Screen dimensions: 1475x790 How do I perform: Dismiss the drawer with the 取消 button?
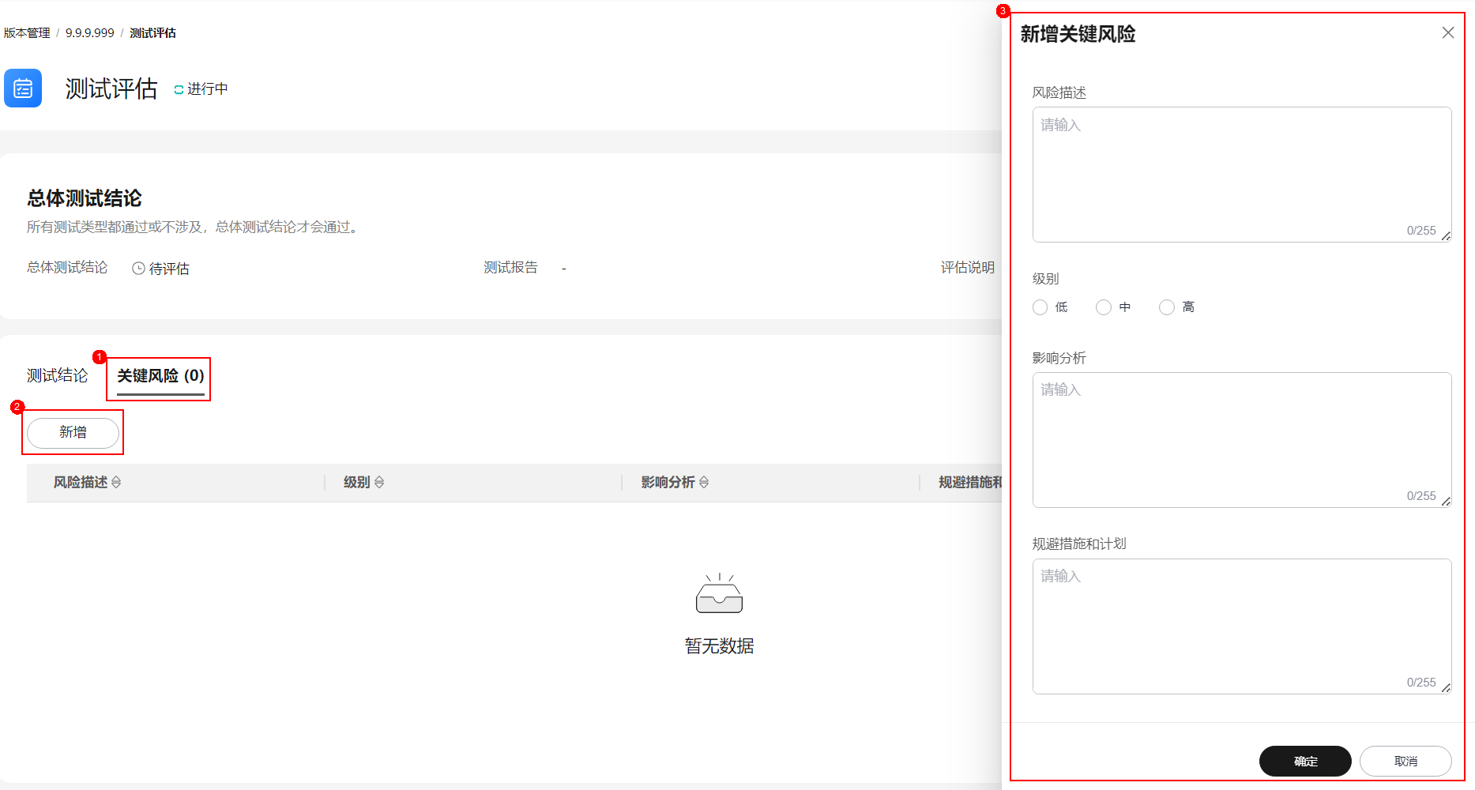(1405, 761)
